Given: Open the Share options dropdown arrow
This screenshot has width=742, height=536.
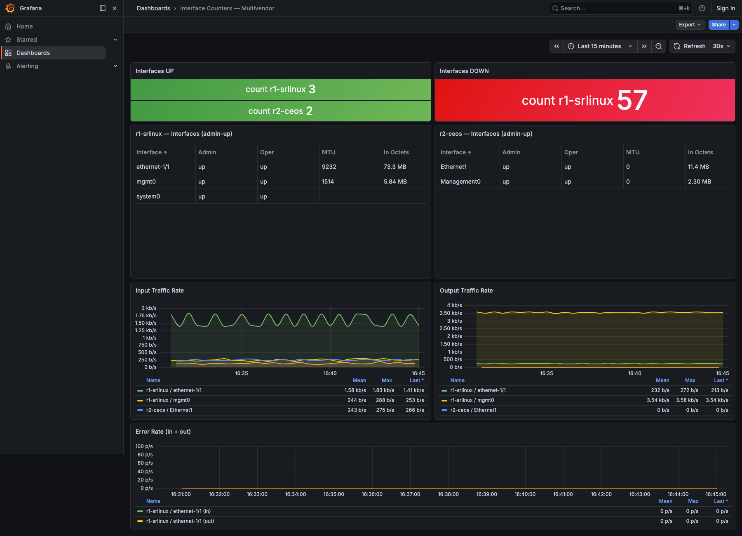Looking at the screenshot, I should click(734, 25).
